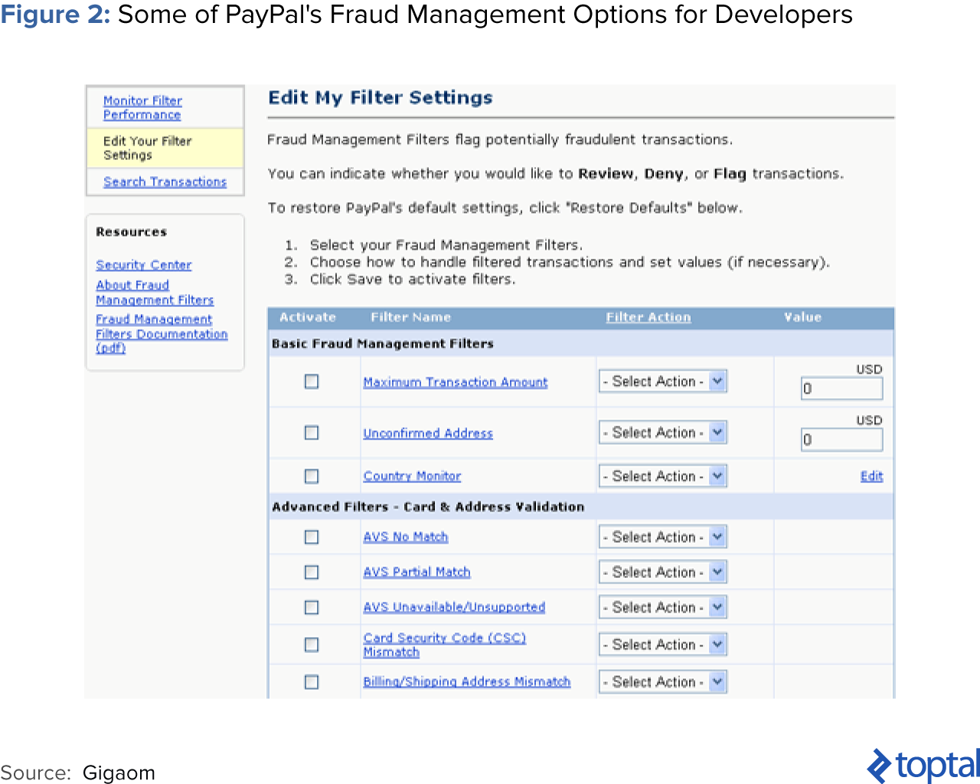The height and width of the screenshot is (784, 980).
Task: Open the Maximum Transaction Amount filter link
Action: [456, 382]
